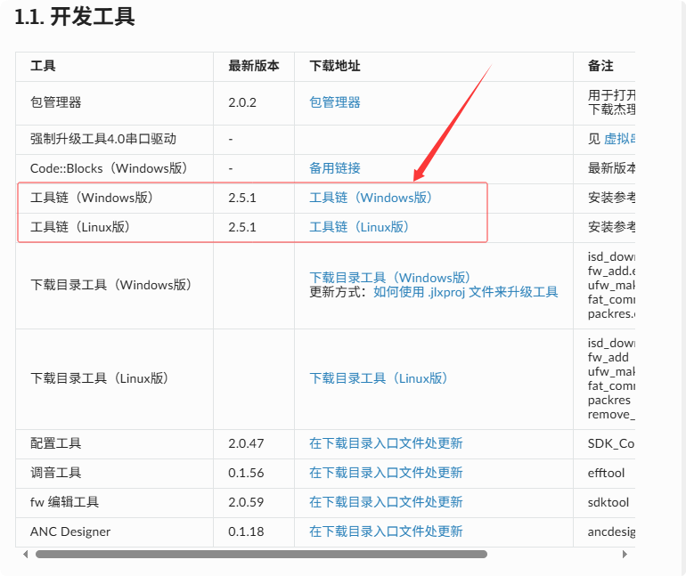Open the 包管理器 download link
This screenshot has height=576, width=686.
tap(335, 102)
